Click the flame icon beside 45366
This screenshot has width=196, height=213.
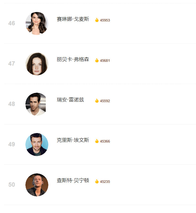[x=97, y=141]
